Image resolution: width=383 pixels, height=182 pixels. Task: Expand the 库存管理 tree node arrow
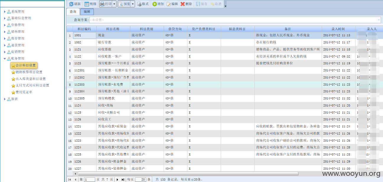pos(5,39)
